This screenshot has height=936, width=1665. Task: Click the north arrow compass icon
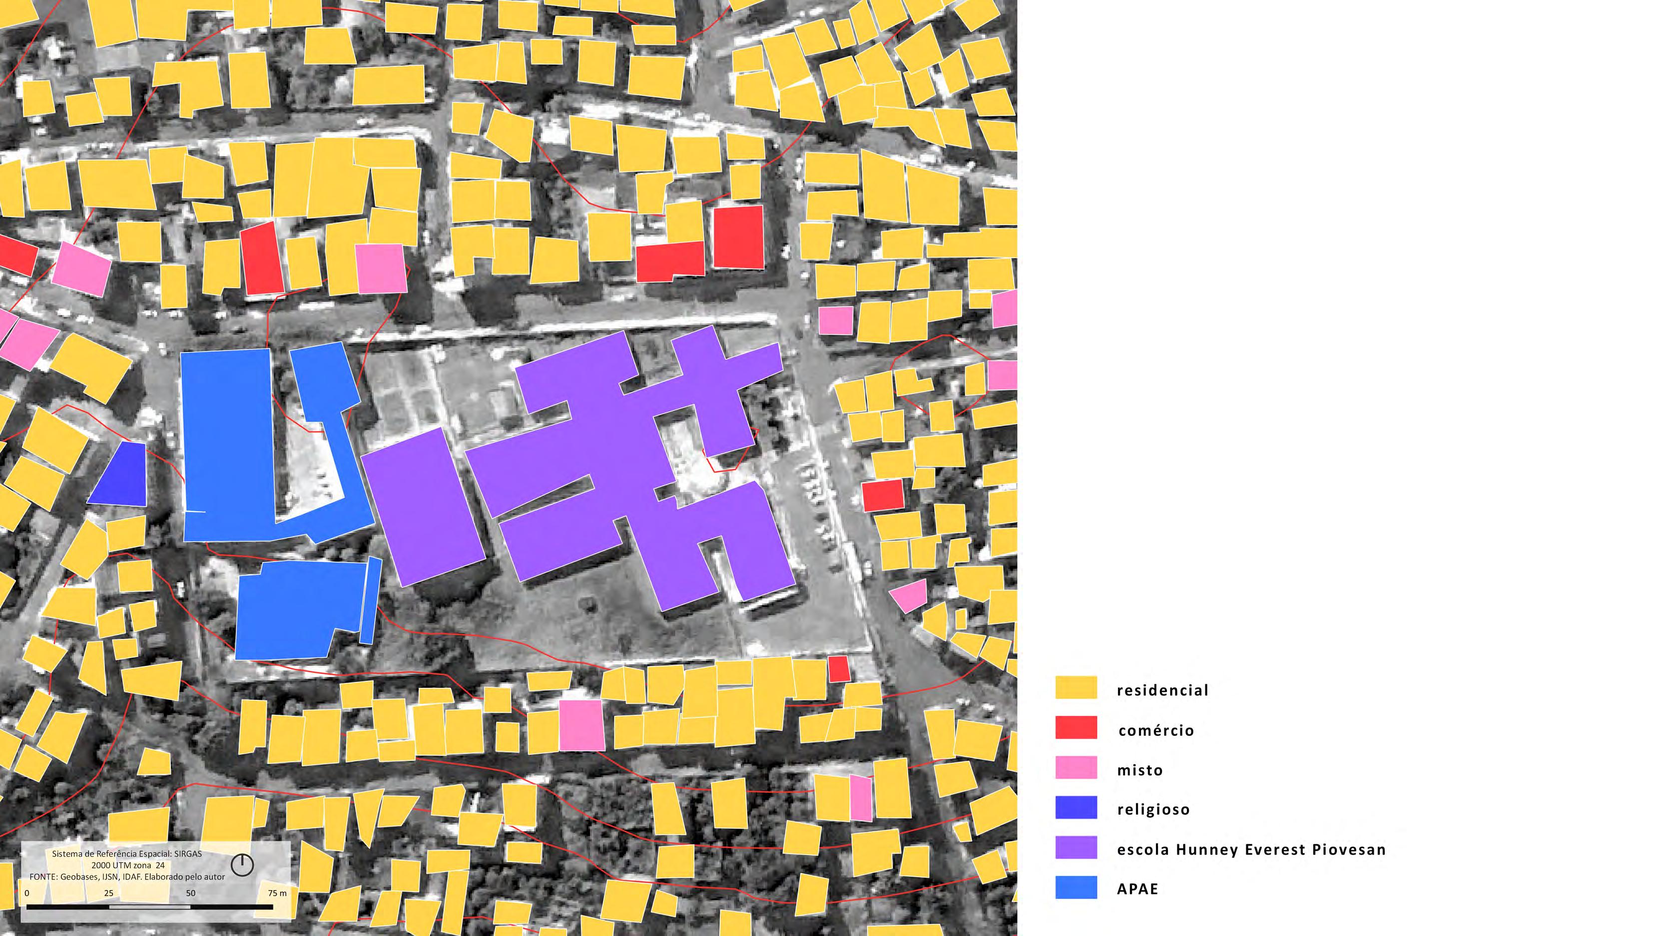[242, 864]
